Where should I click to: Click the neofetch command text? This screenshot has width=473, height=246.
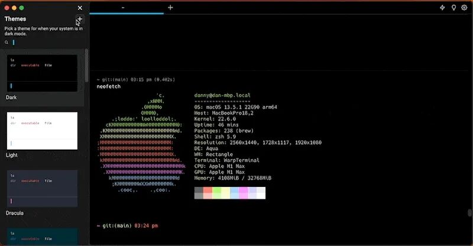coord(109,86)
